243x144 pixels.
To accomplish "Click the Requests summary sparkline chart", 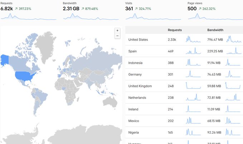I will 29,16.
